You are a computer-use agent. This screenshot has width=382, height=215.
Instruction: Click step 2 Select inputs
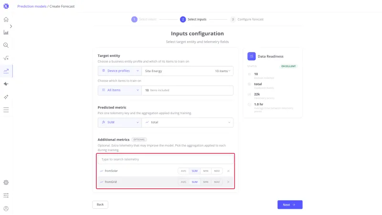pos(193,19)
